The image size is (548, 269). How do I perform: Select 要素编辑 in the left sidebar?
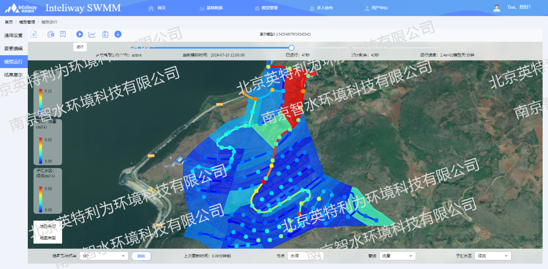tap(13, 49)
